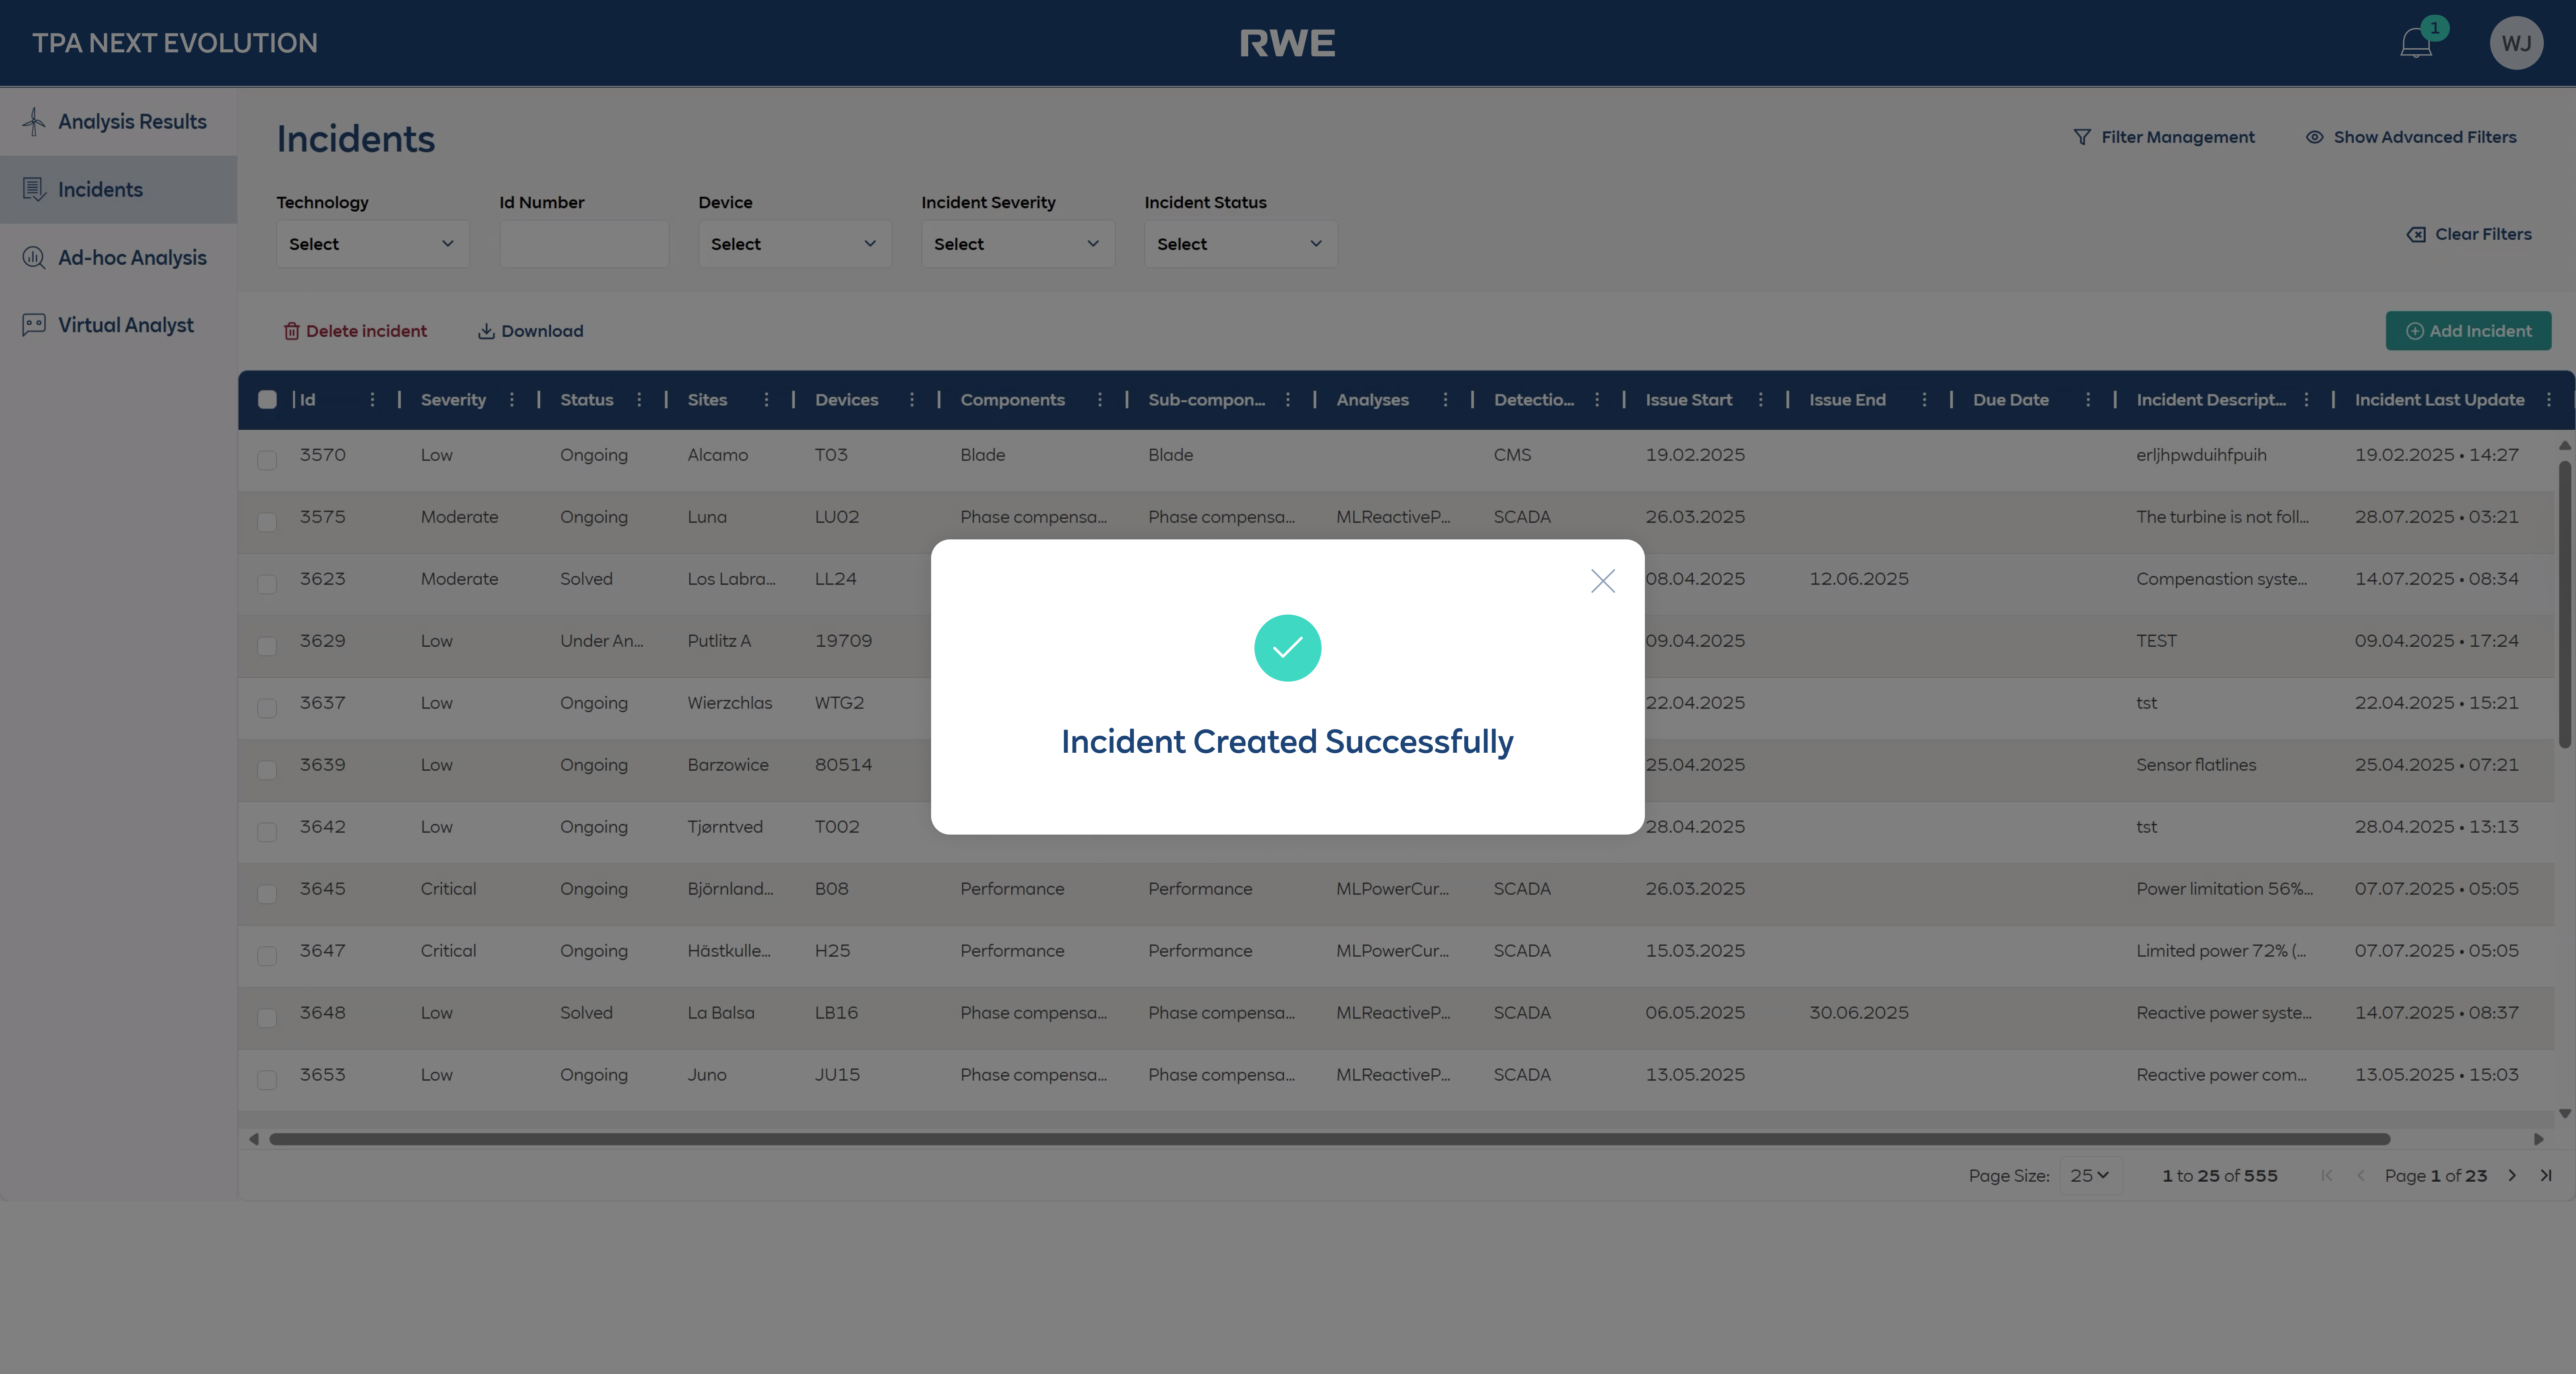Check the row for incident 3575
The height and width of the screenshot is (1374, 2576).
tap(267, 522)
